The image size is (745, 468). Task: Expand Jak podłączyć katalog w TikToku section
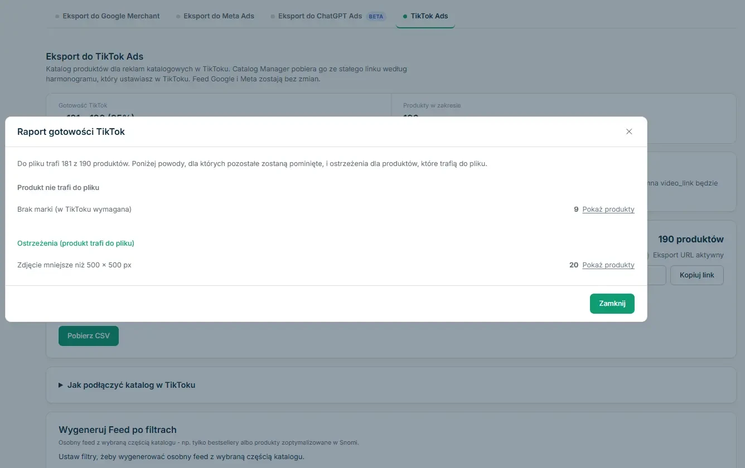pyautogui.click(x=127, y=385)
